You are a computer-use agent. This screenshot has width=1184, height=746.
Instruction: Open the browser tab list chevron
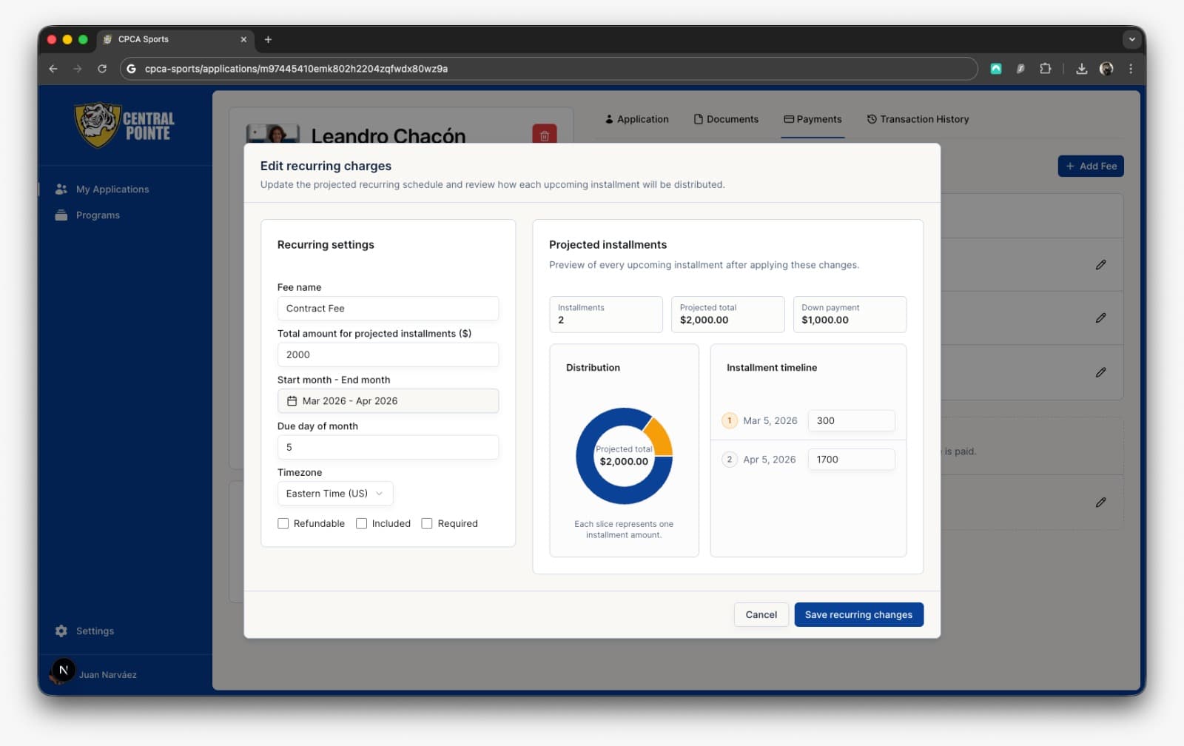1131,39
